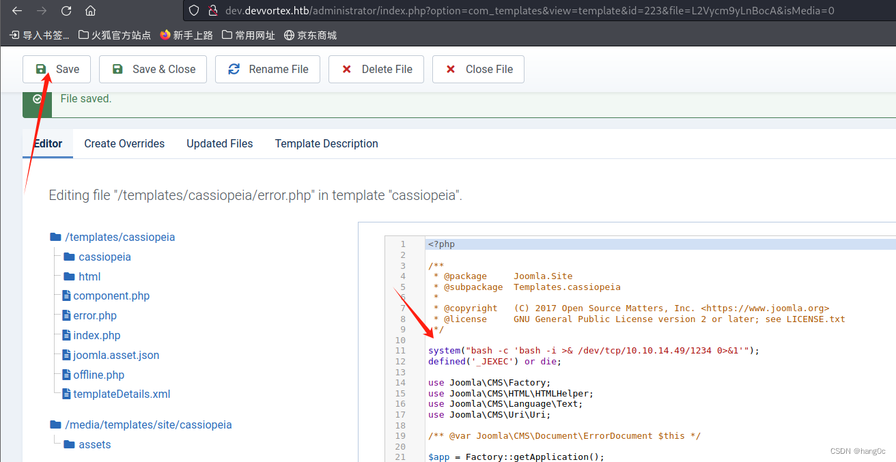This screenshot has height=462, width=896.
Task: Open the 常用网址 bookmark folder
Action: coord(249,35)
